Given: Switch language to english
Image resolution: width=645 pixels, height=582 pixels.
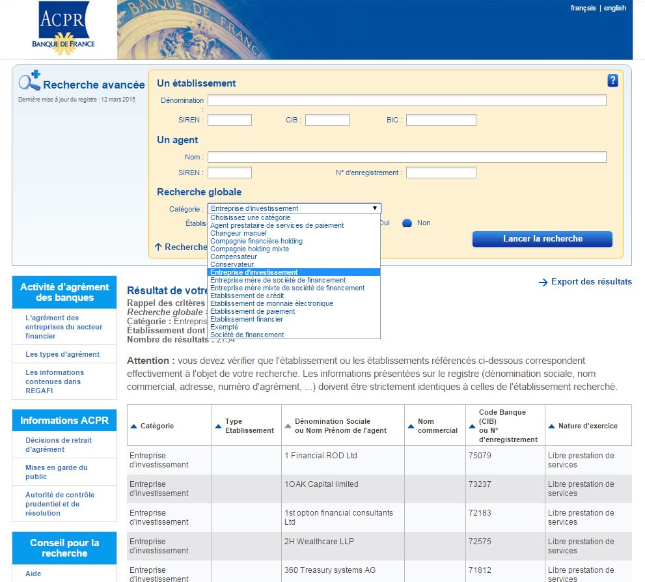Looking at the screenshot, I should click(615, 8).
